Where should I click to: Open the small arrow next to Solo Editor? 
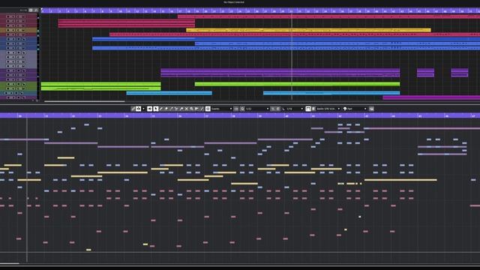click(143, 109)
